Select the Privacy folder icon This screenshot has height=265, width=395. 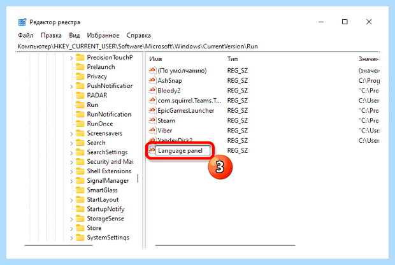pyautogui.click(x=80, y=76)
